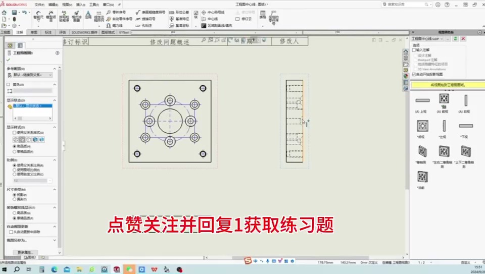Pick the Isometric (等轴测) view thumbnail
The image size is (485, 274).
point(422,151)
